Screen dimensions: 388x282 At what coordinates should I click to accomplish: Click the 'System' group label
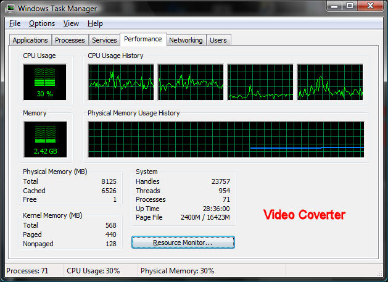coord(146,172)
